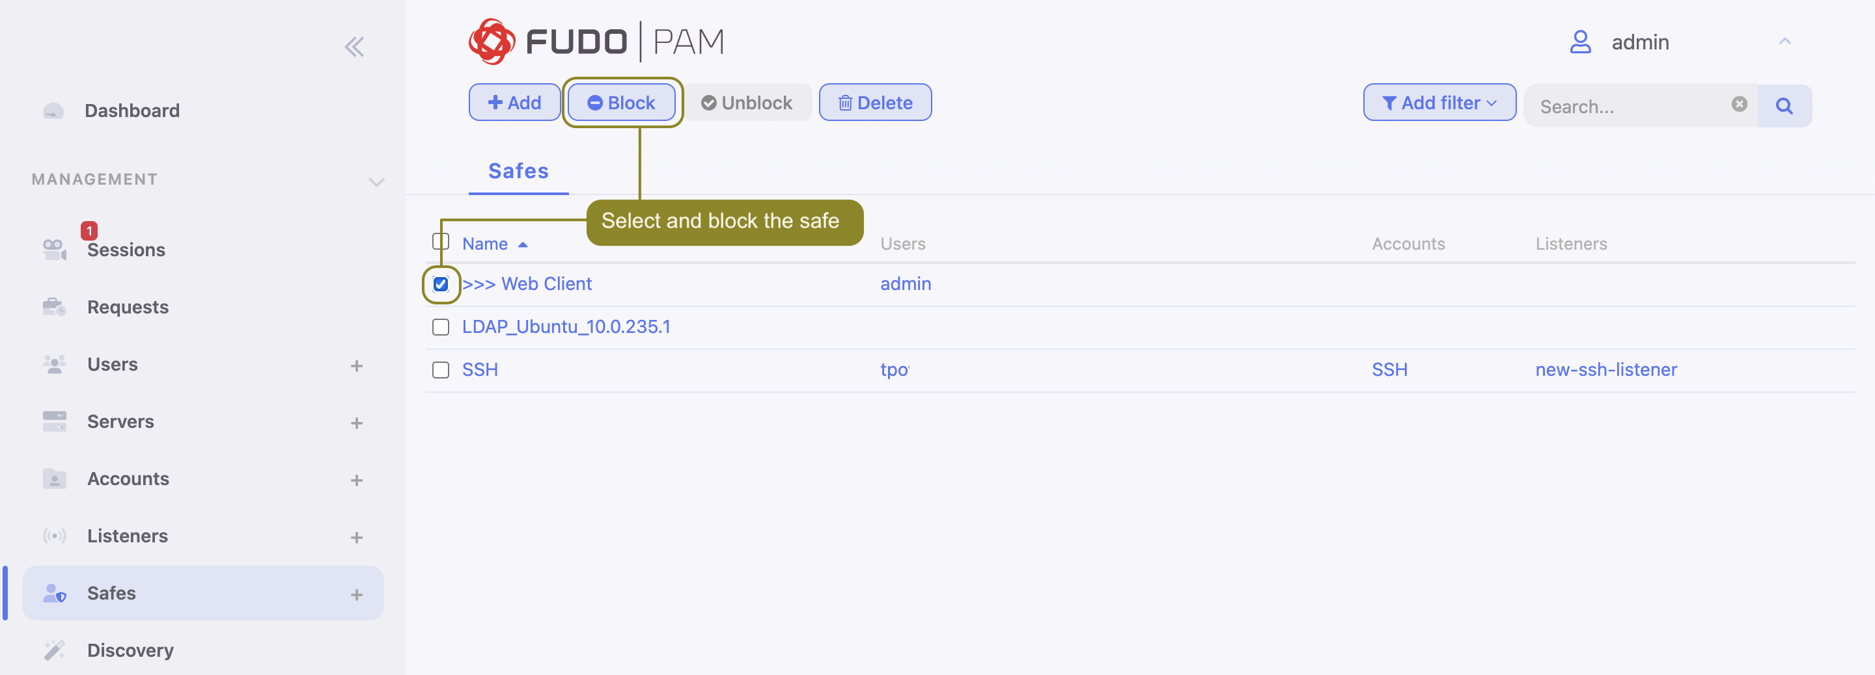Open Requests via the briefcase icon
Screen dimensions: 1875x675
[55, 306]
